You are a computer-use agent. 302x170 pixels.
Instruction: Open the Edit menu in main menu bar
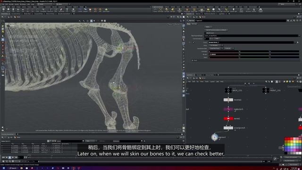[x=7, y=4]
